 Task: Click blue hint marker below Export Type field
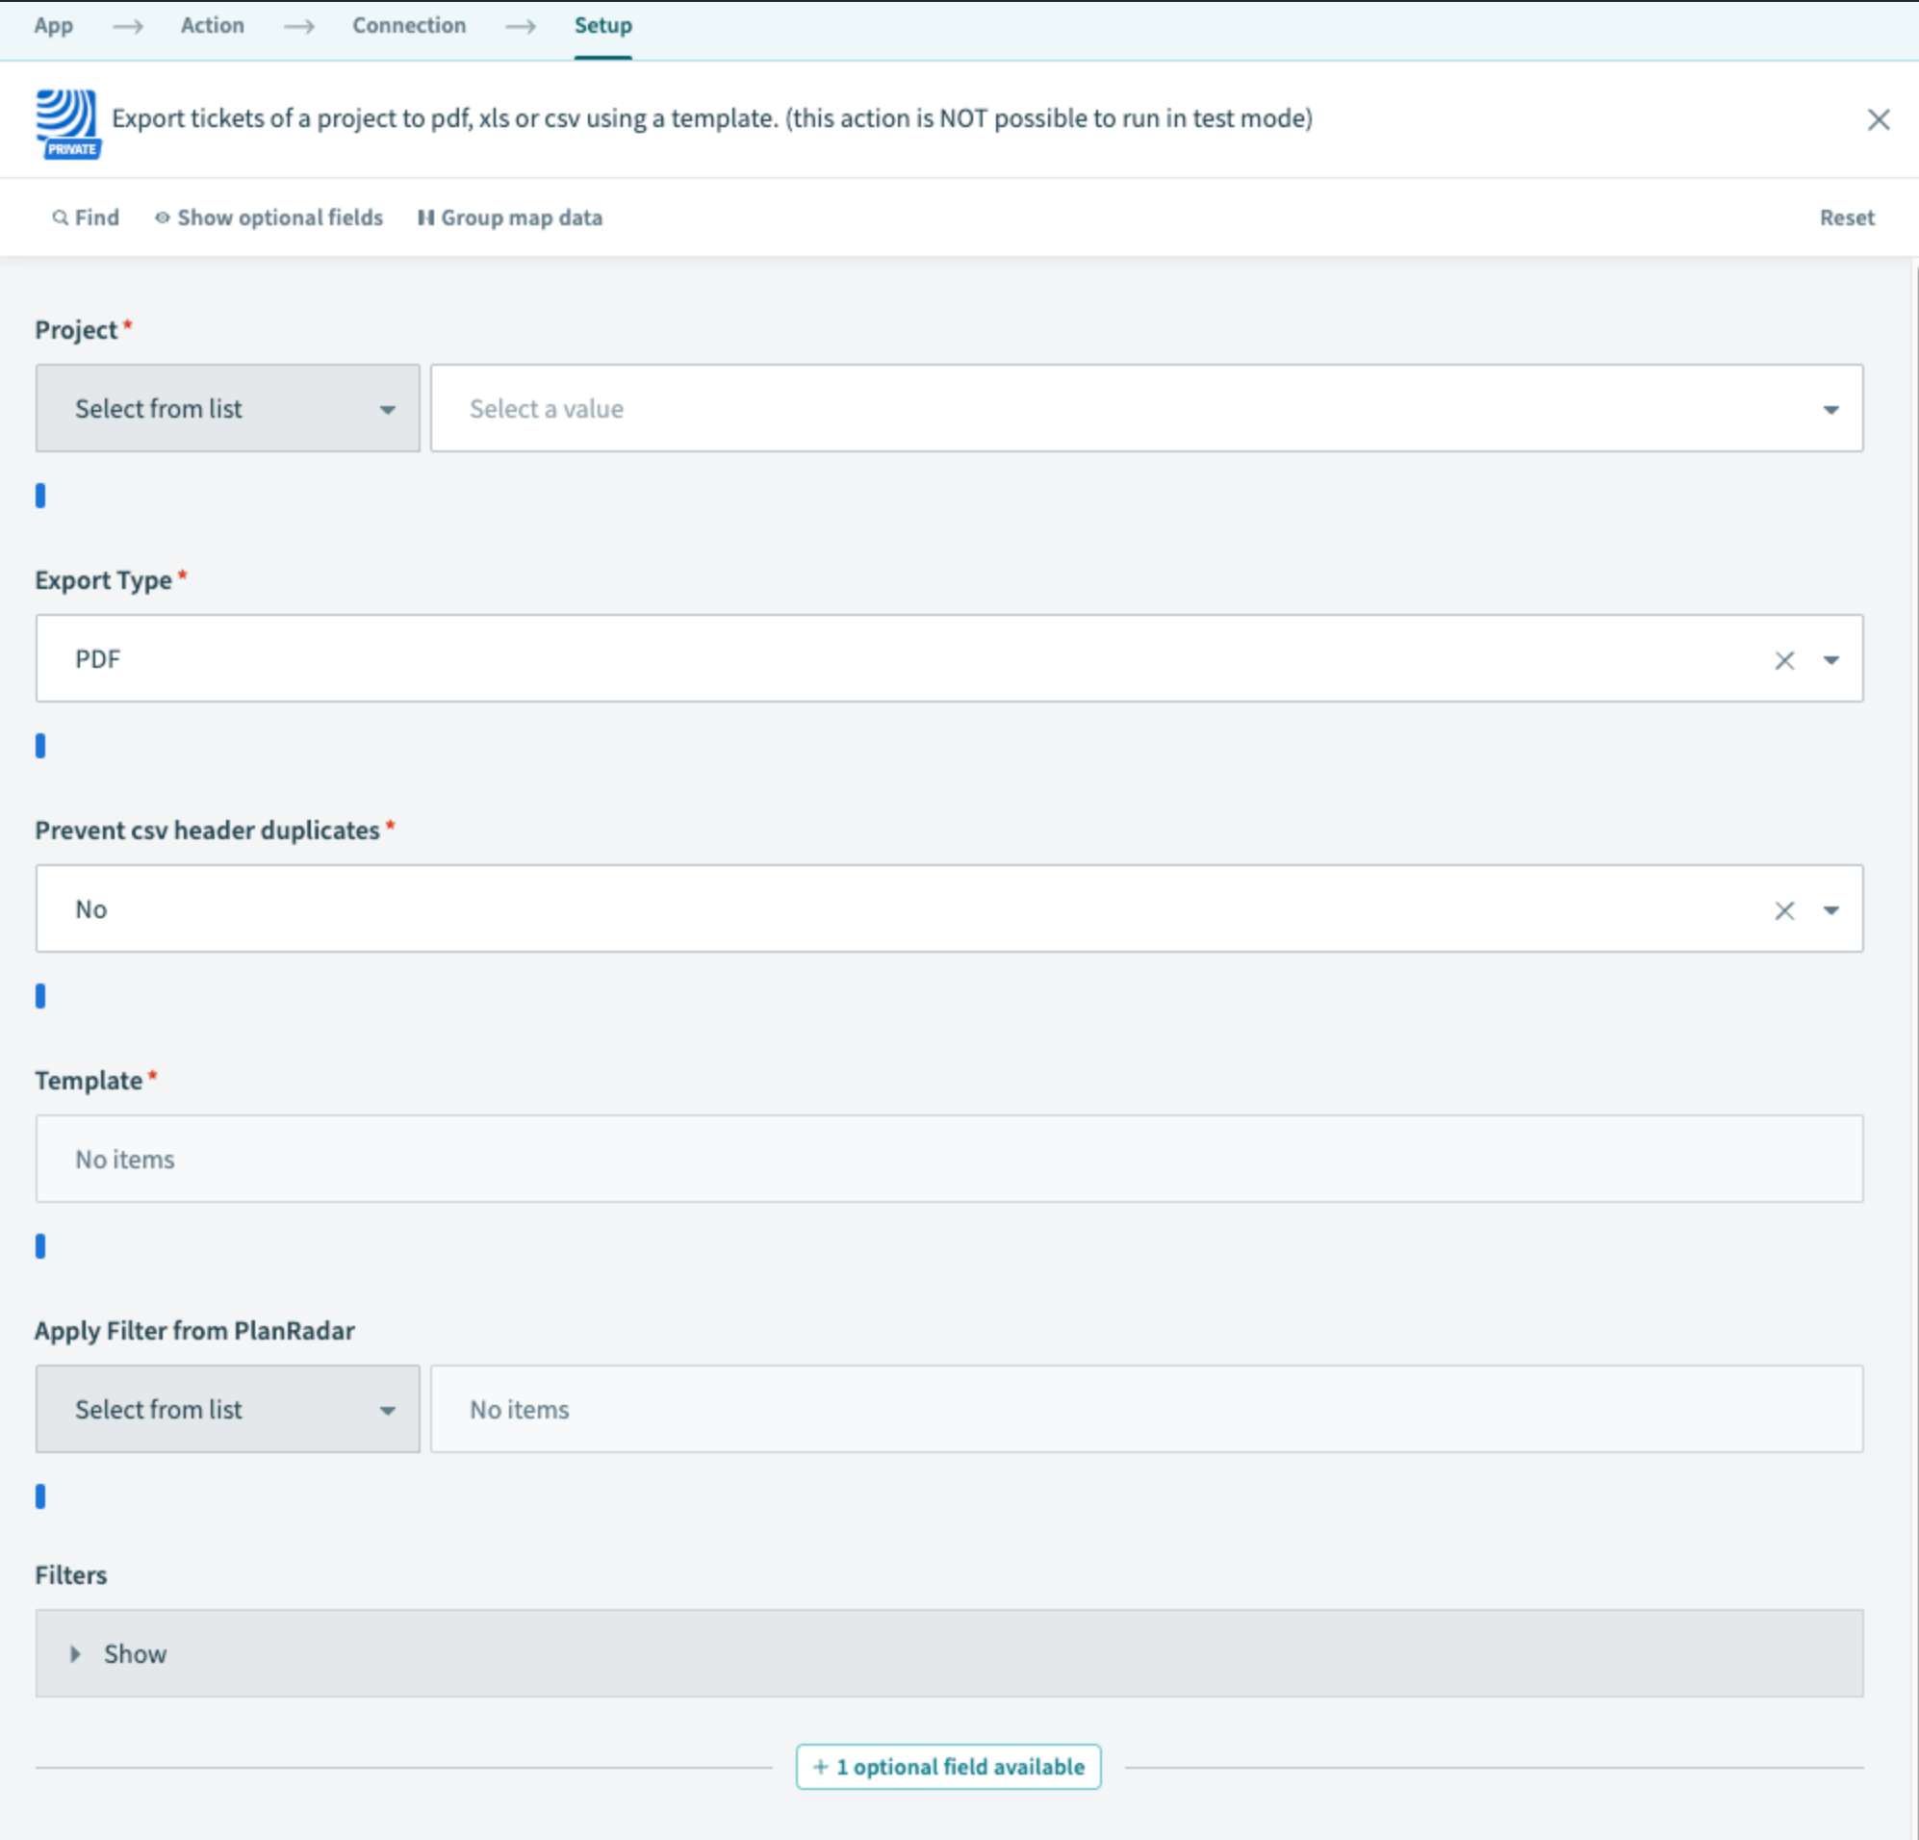click(x=40, y=745)
